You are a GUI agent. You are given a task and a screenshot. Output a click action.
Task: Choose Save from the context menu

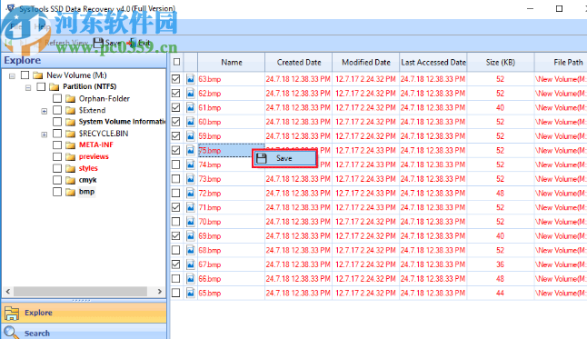(284, 158)
